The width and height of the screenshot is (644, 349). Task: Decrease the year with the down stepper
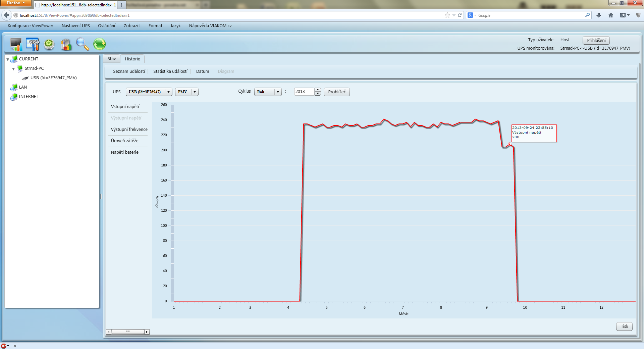click(318, 94)
